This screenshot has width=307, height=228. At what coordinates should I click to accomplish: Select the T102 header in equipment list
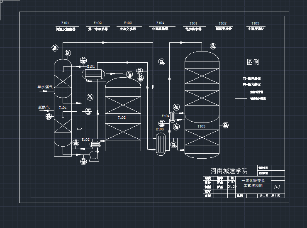222,23
